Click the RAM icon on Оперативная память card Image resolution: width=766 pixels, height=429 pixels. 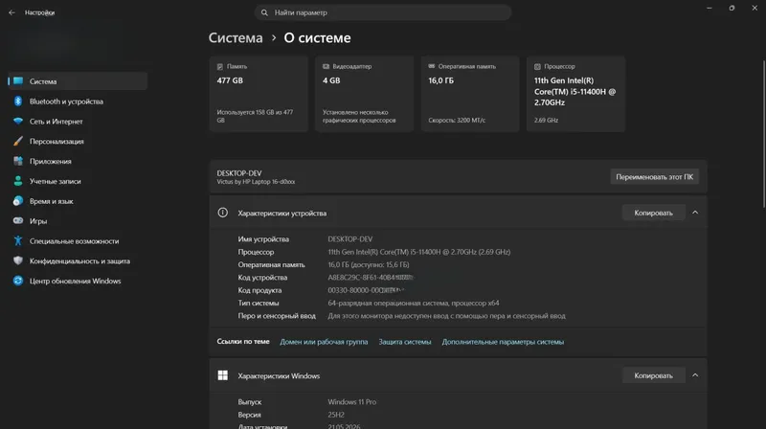point(432,66)
